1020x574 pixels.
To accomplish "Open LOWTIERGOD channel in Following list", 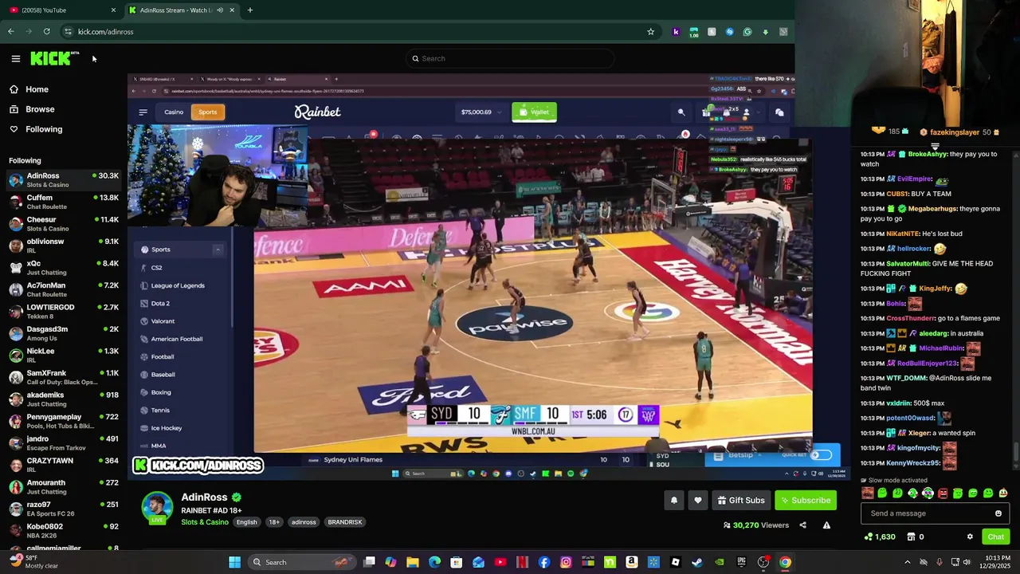I will [x=64, y=312].
